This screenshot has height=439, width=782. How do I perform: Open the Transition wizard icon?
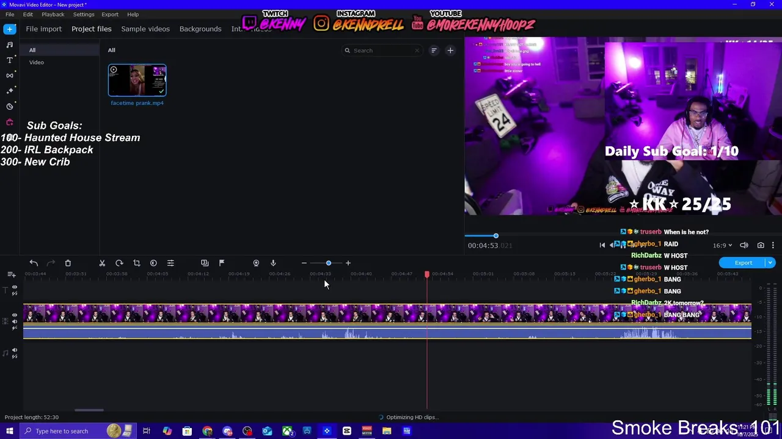pos(205,263)
